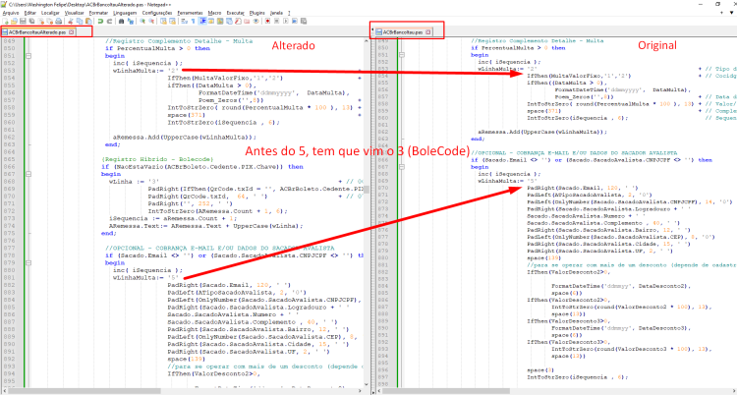Image resolution: width=737 pixels, height=395 pixels.
Task: Click the Zoom in toolbar icon
Action: (x=142, y=22)
